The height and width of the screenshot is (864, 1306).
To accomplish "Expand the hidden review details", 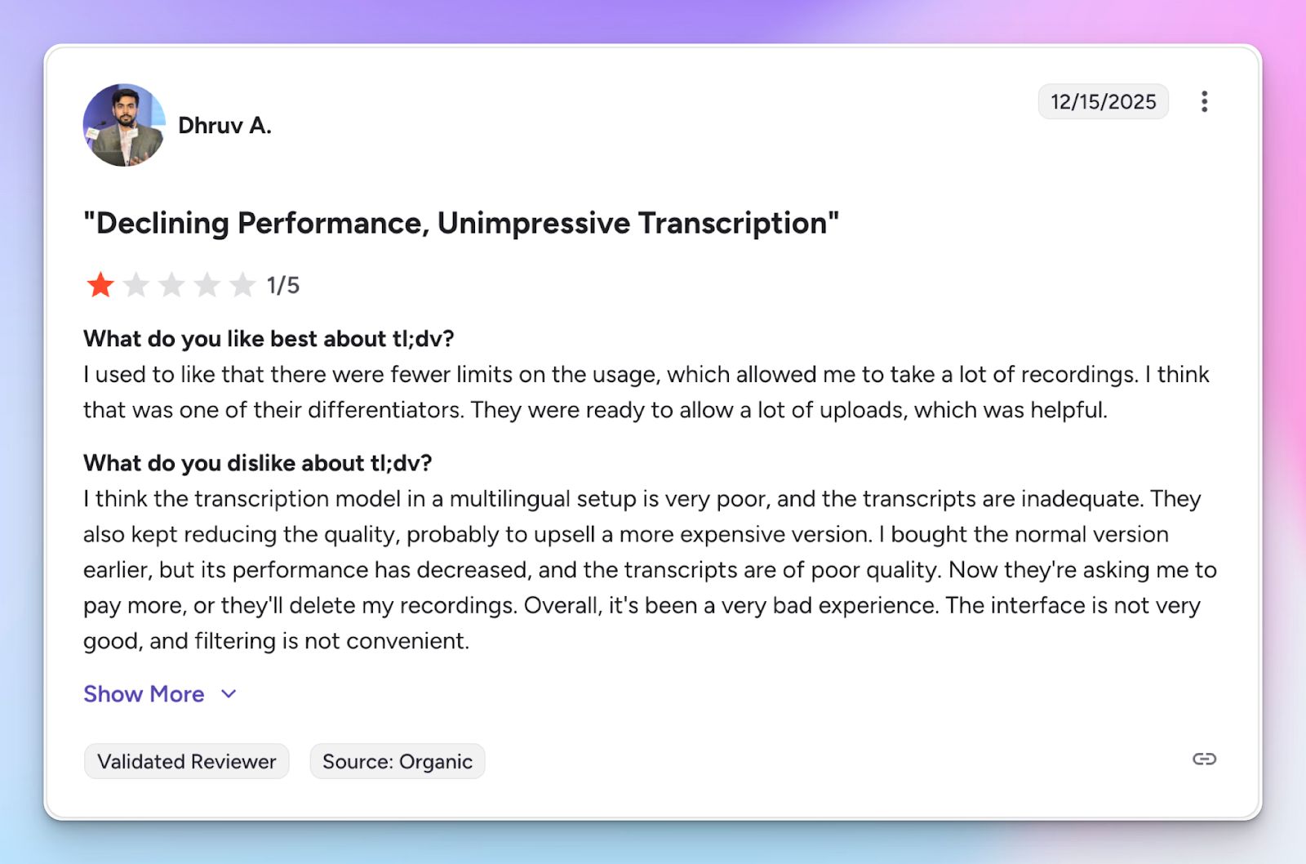I will coord(144,694).
